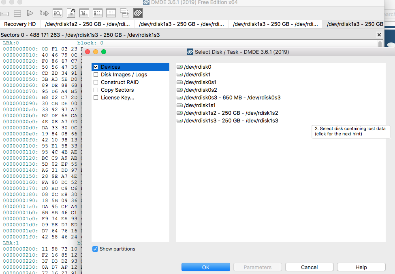Screen dimensions: 395x274
Task: Open the Select Disk toolbar icon
Action: click(4, 14)
